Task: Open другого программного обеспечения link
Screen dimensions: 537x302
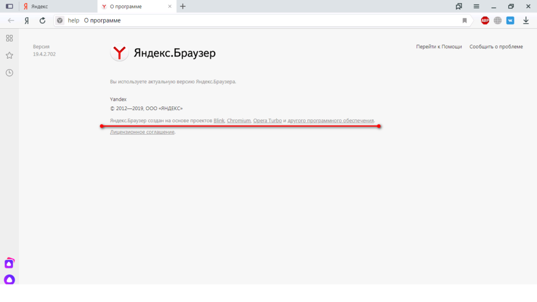Action: [330, 121]
